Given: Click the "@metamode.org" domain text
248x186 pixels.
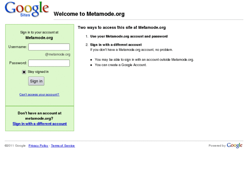Looking at the screenshot, I should (x=58, y=54).
